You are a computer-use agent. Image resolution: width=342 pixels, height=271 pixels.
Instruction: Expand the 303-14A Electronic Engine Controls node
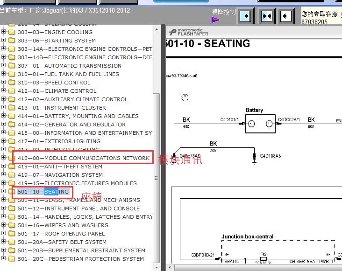point(3,49)
